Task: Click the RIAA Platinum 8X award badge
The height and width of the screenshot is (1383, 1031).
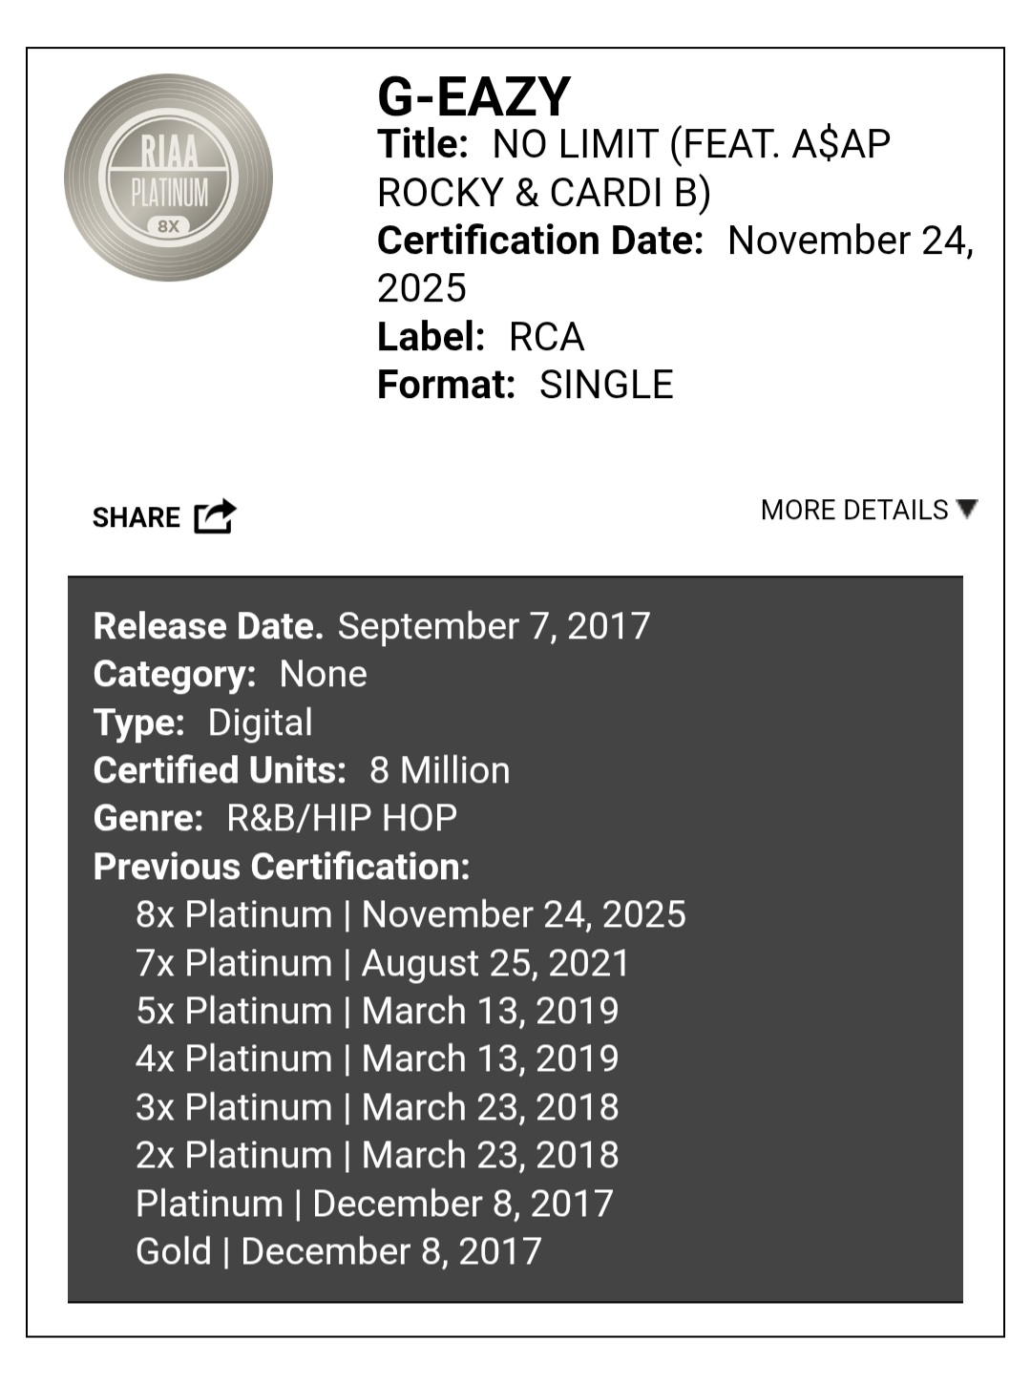Action: pos(168,178)
